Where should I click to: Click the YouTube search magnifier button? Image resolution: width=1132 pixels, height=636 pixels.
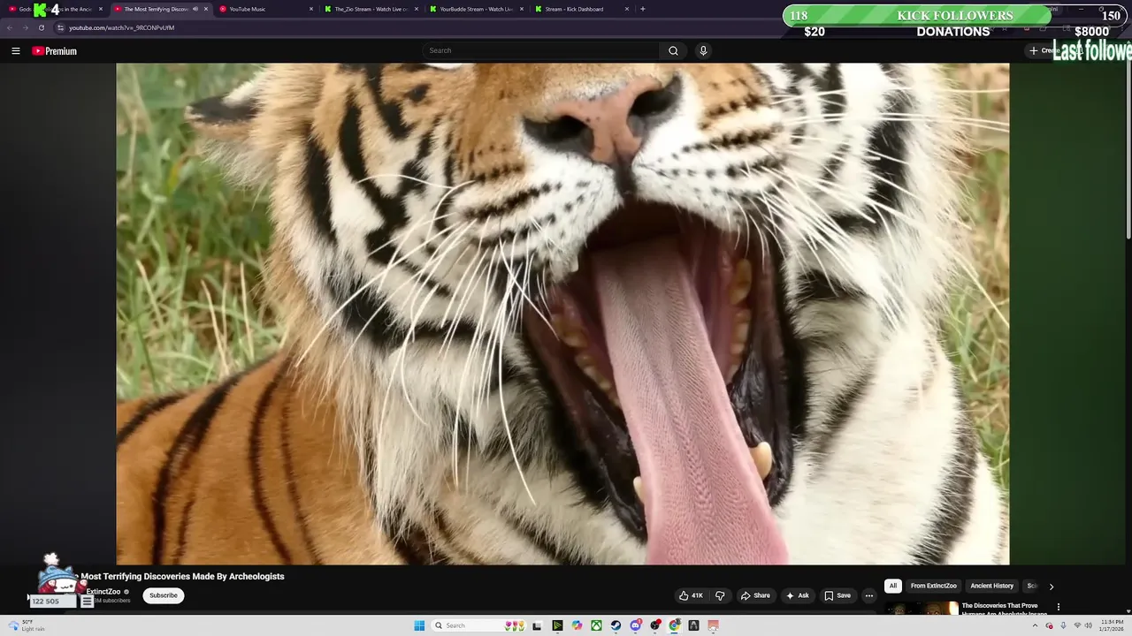[x=673, y=51]
